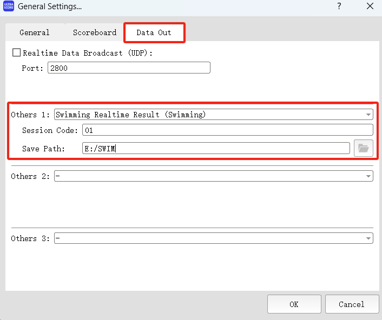Focus the Session Code input field
The width and height of the screenshot is (382, 320).
(x=227, y=130)
